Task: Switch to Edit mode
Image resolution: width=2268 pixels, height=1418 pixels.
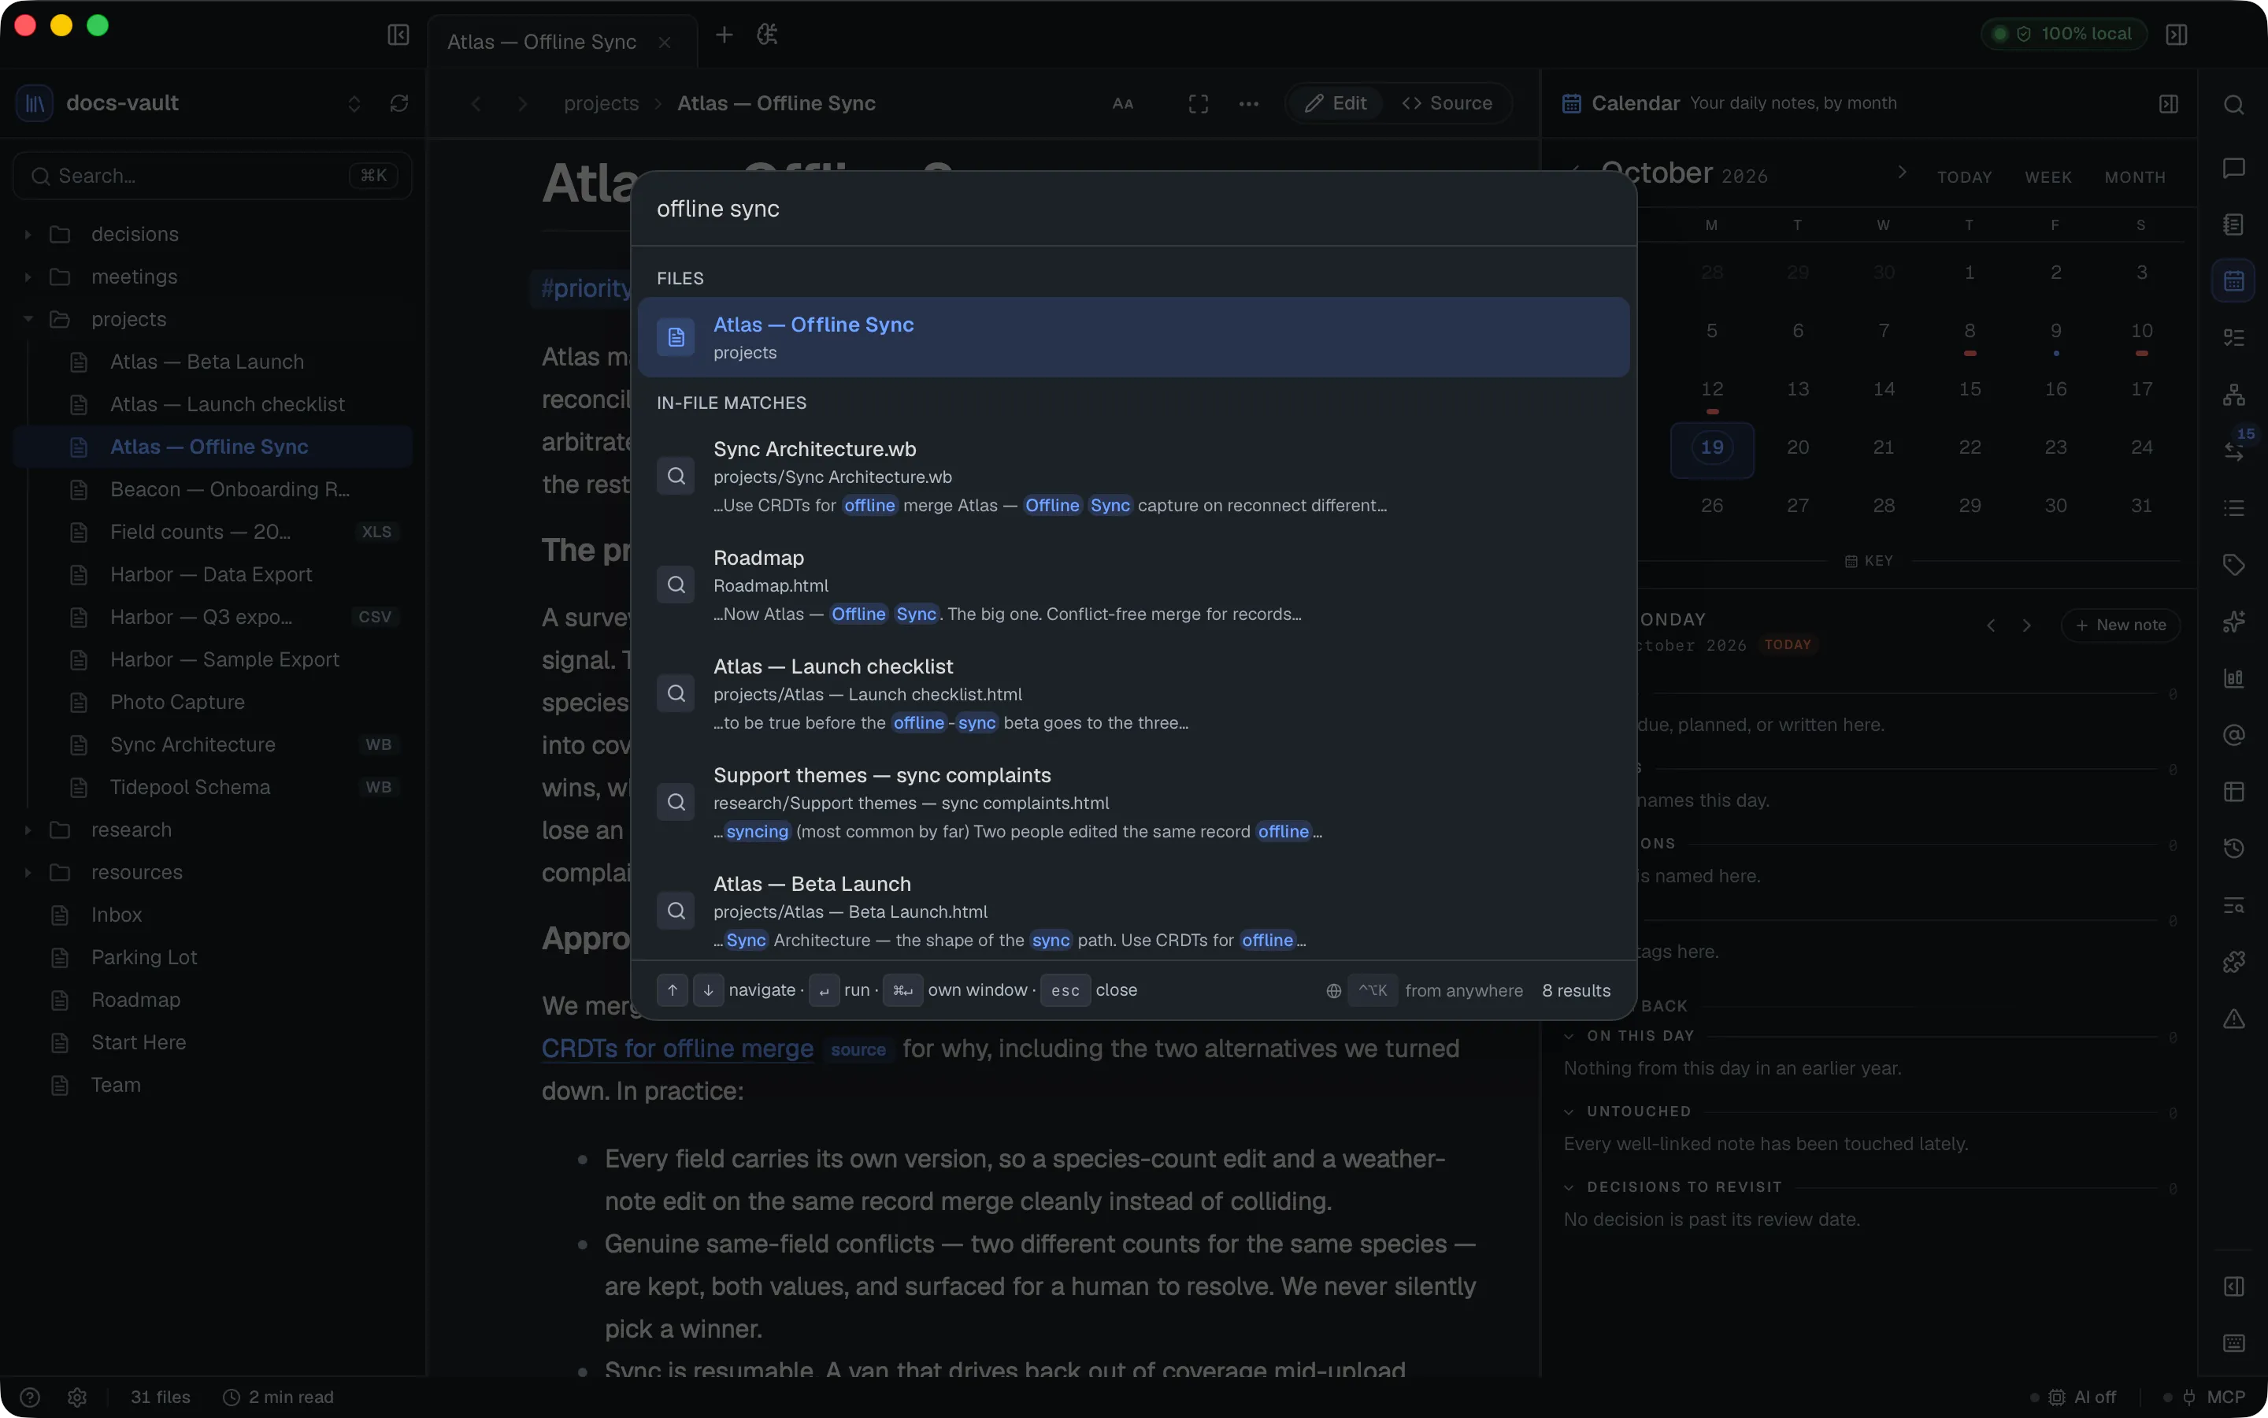Action: (1336, 103)
